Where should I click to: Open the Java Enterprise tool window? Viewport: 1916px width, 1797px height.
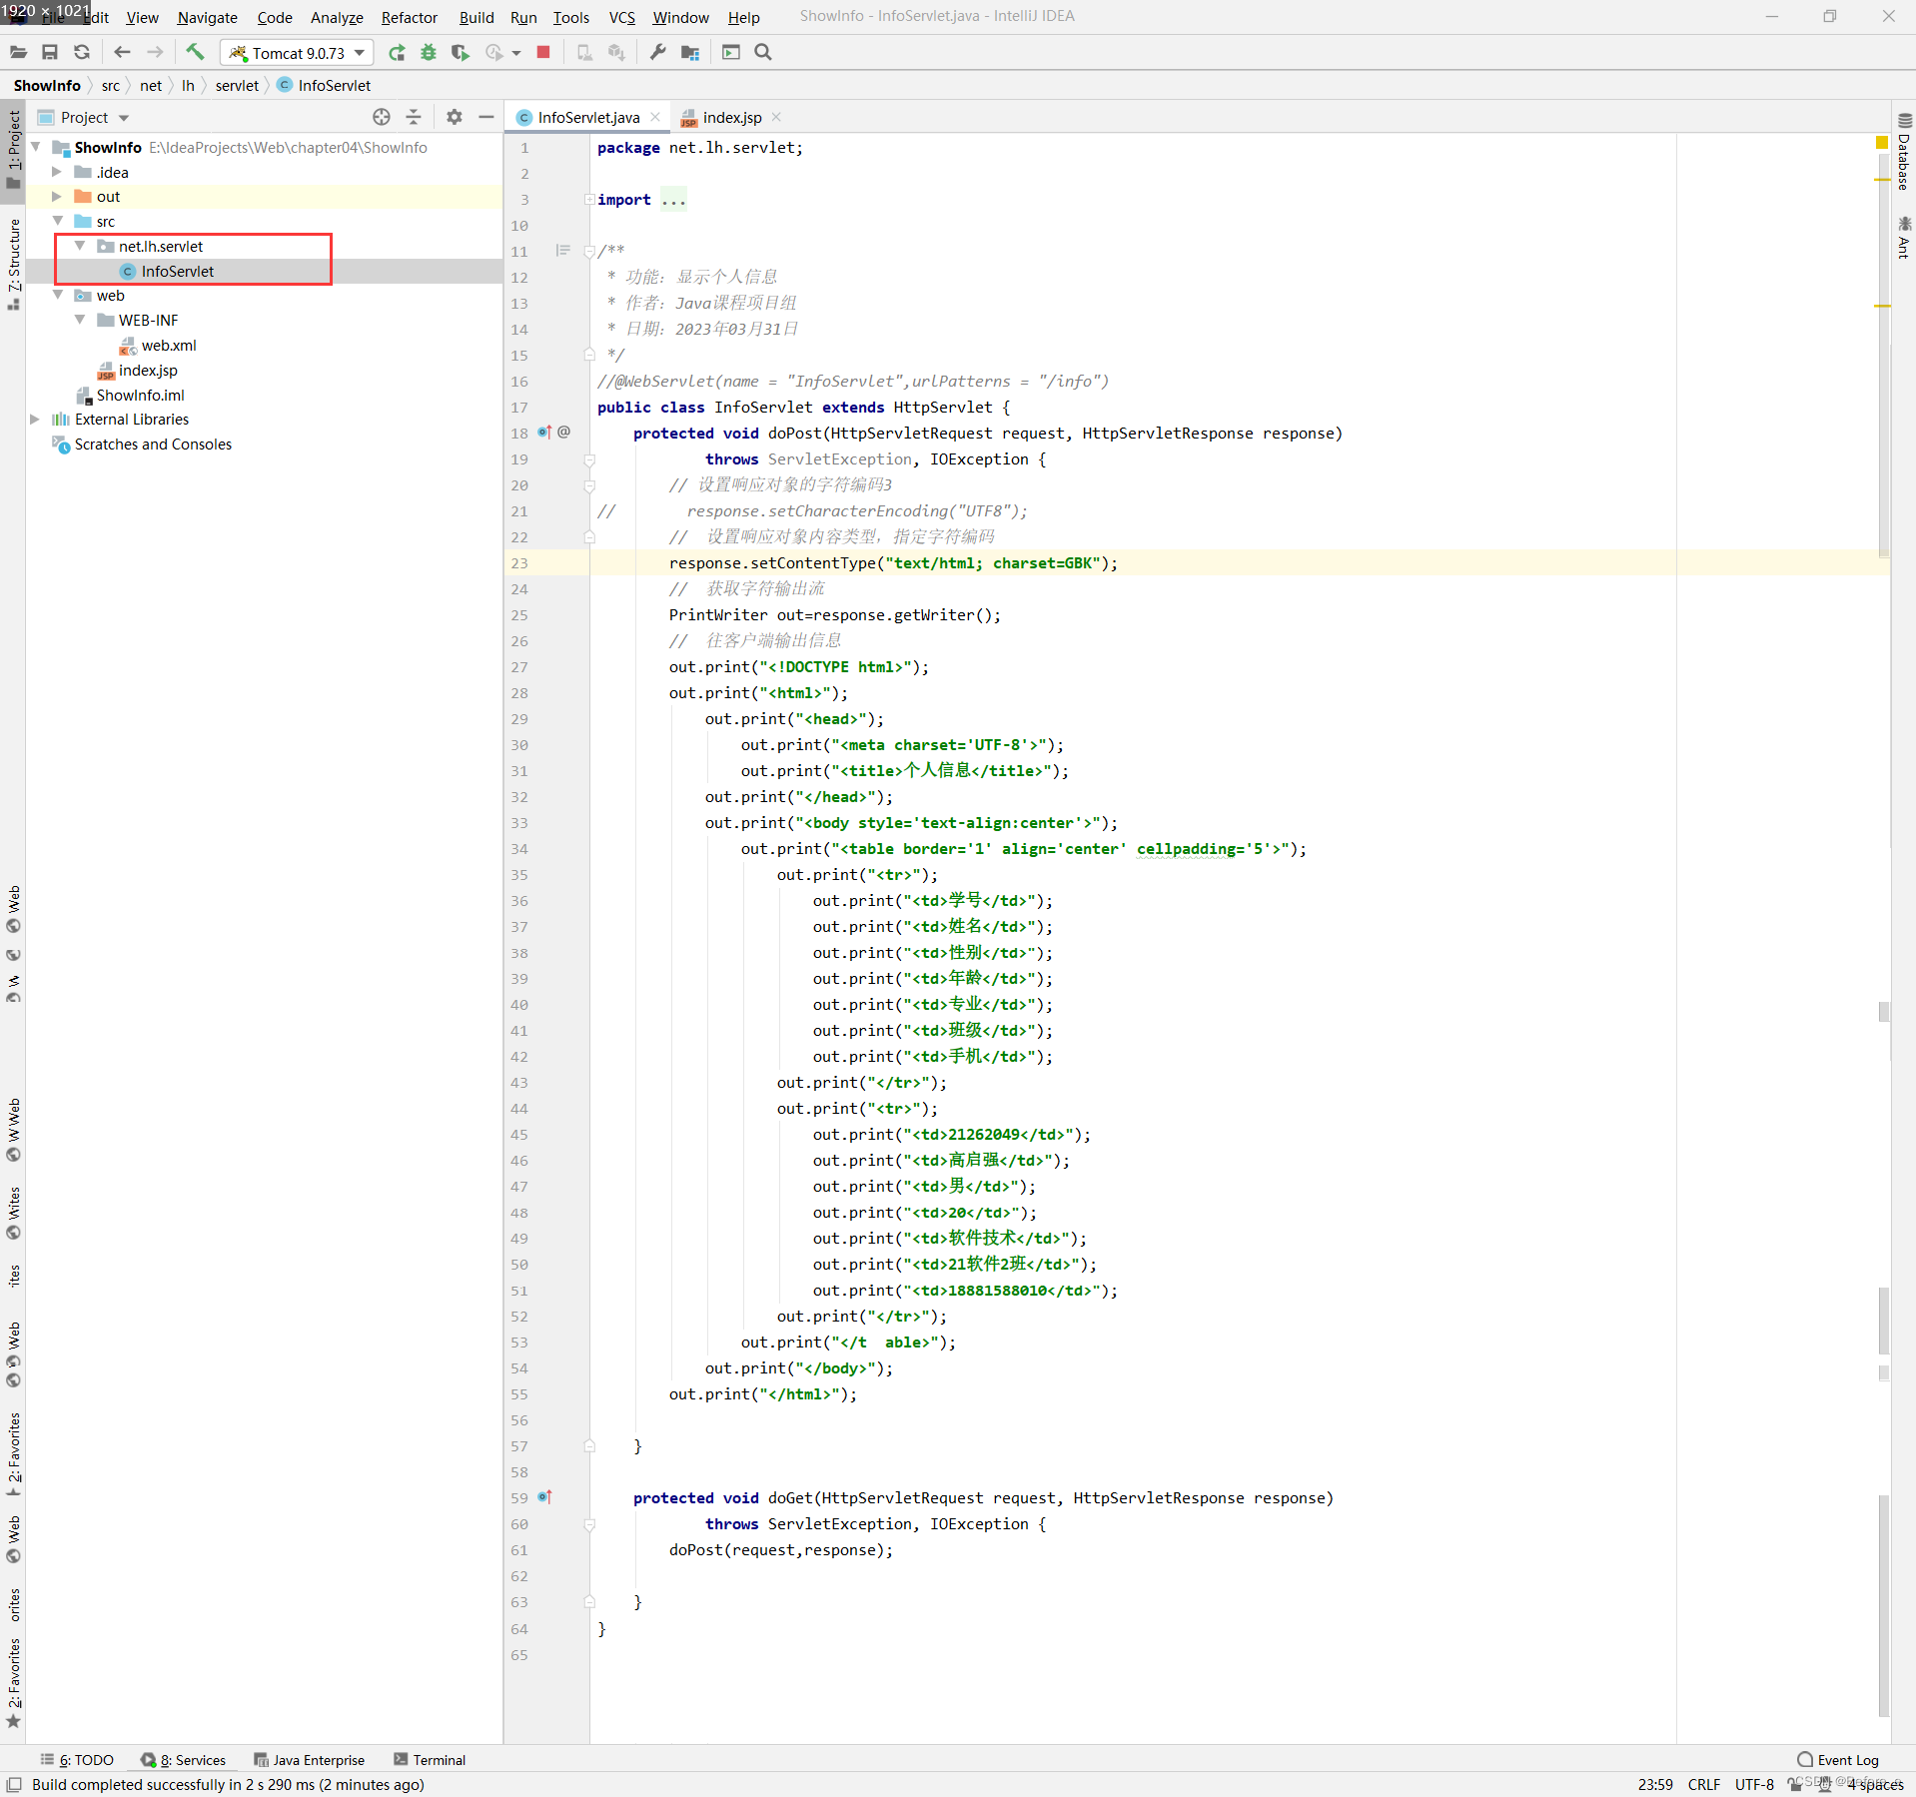point(310,1760)
